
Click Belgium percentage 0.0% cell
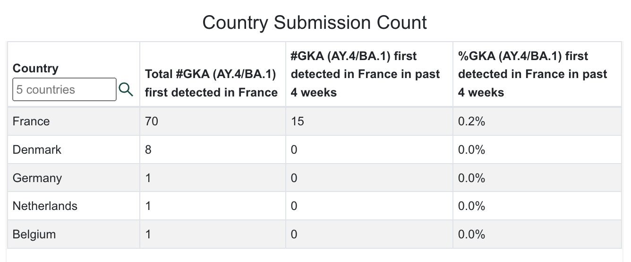click(537, 234)
